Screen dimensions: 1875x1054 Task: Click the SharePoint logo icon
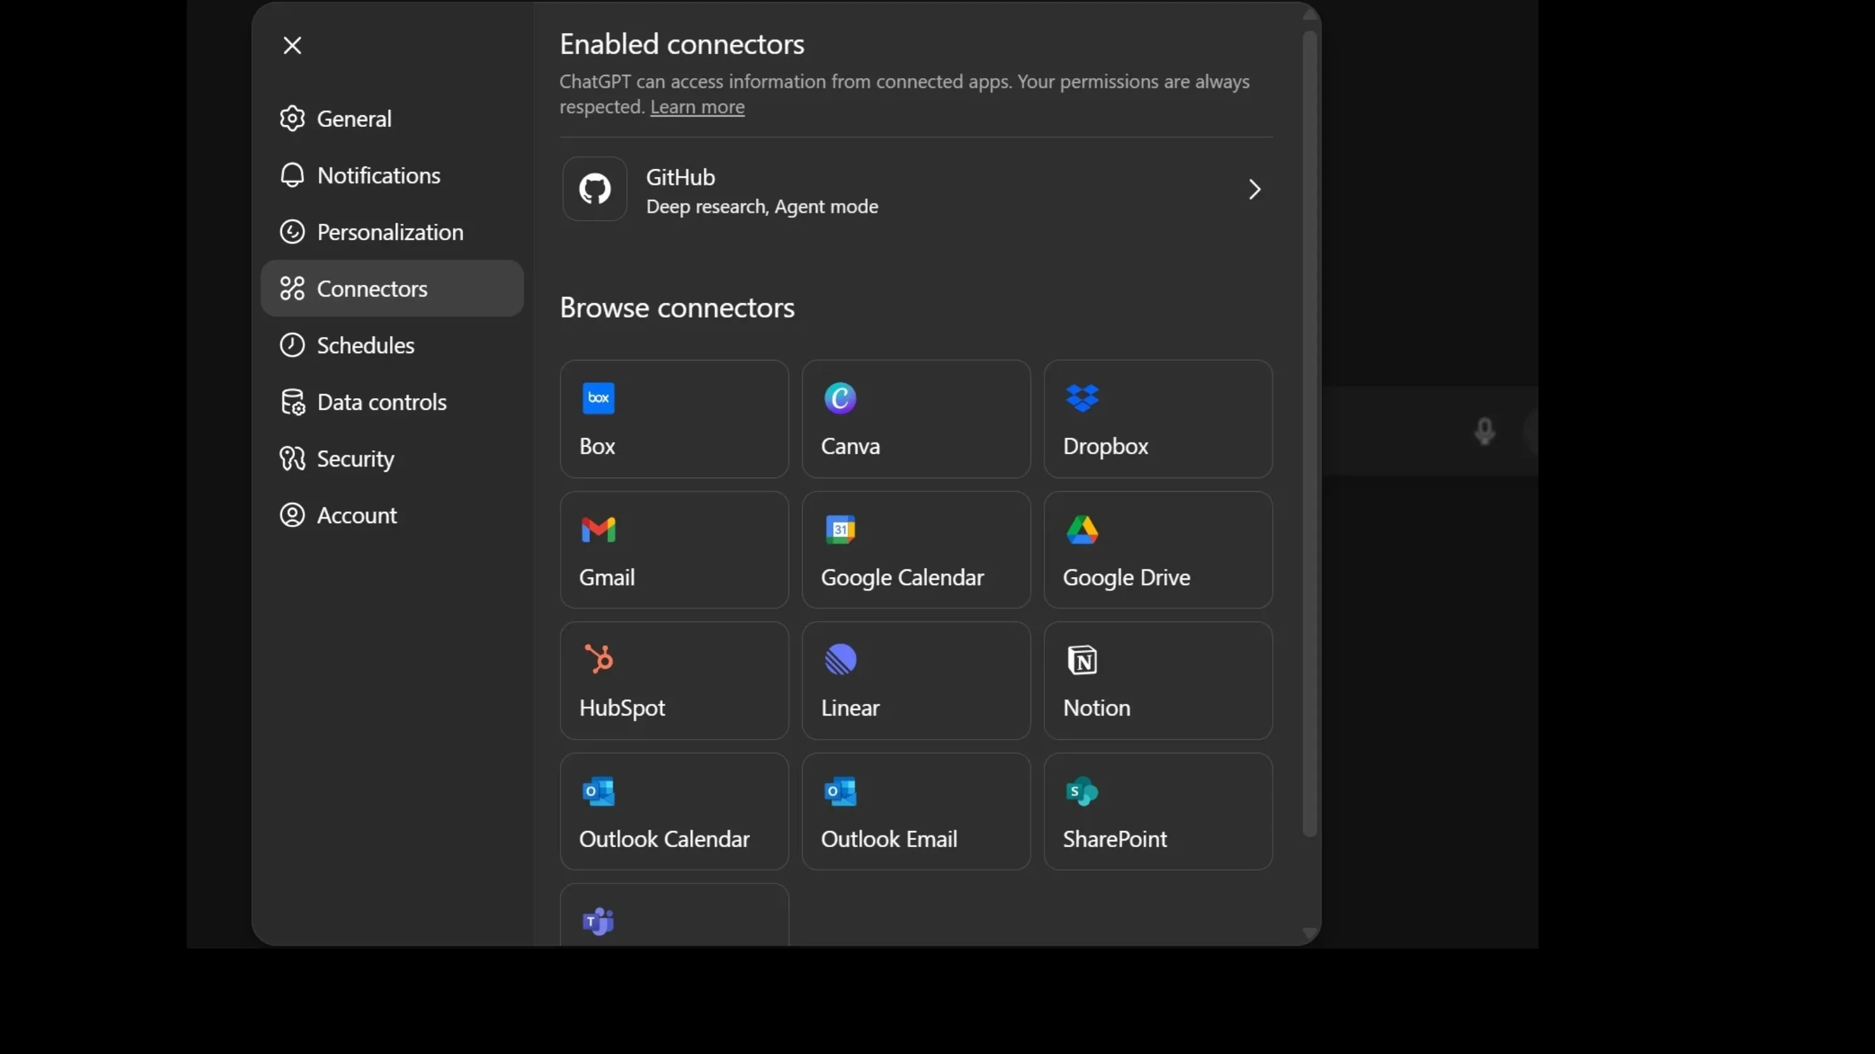1082,791
